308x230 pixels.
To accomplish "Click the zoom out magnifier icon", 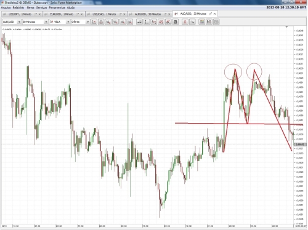I will click(x=123, y=22).
